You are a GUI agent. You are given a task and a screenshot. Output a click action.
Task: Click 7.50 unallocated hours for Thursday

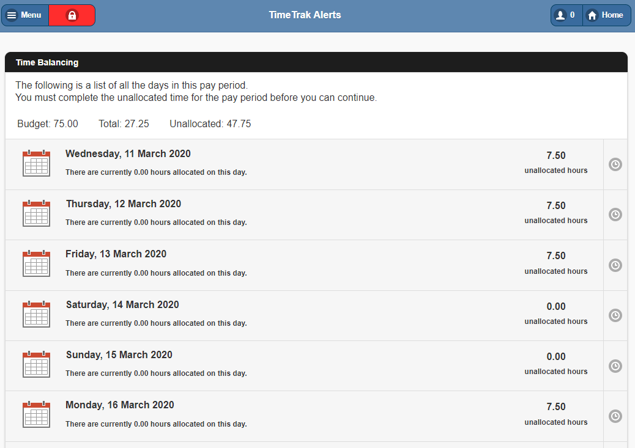tap(556, 213)
